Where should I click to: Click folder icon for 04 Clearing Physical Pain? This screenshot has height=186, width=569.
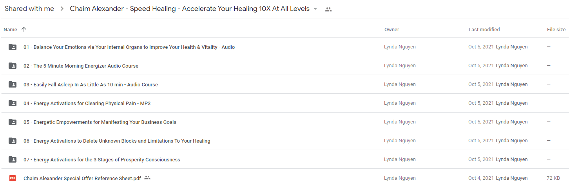point(13,103)
